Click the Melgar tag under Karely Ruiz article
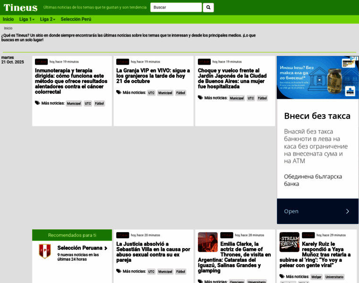359x283 pixels. 316,277
